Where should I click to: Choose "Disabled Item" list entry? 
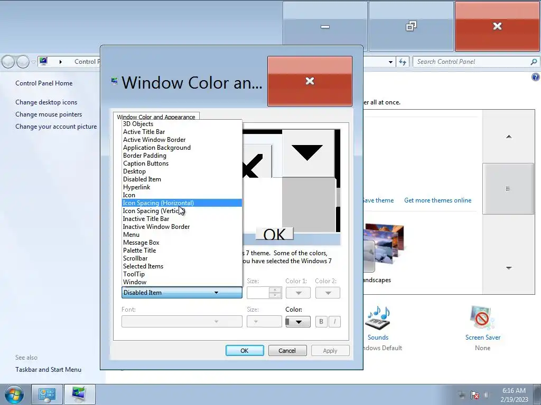(x=182, y=179)
